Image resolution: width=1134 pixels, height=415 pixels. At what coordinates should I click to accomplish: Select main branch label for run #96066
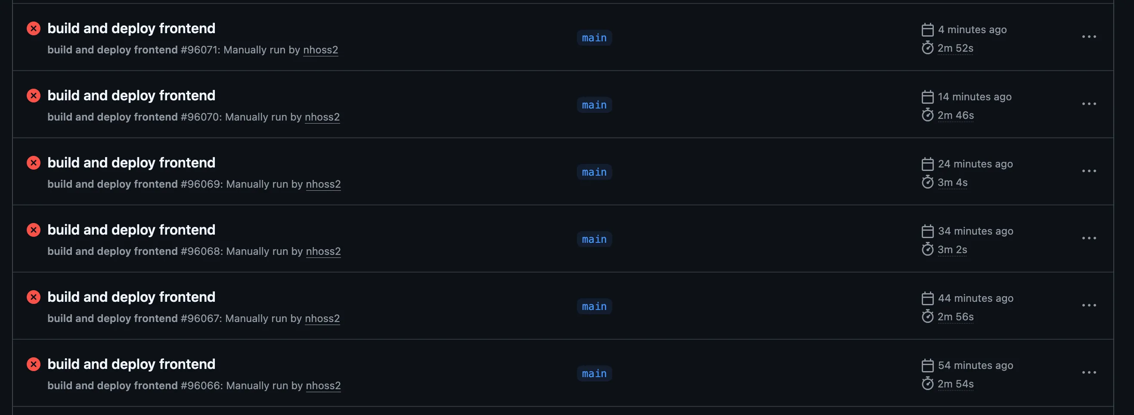(x=594, y=374)
